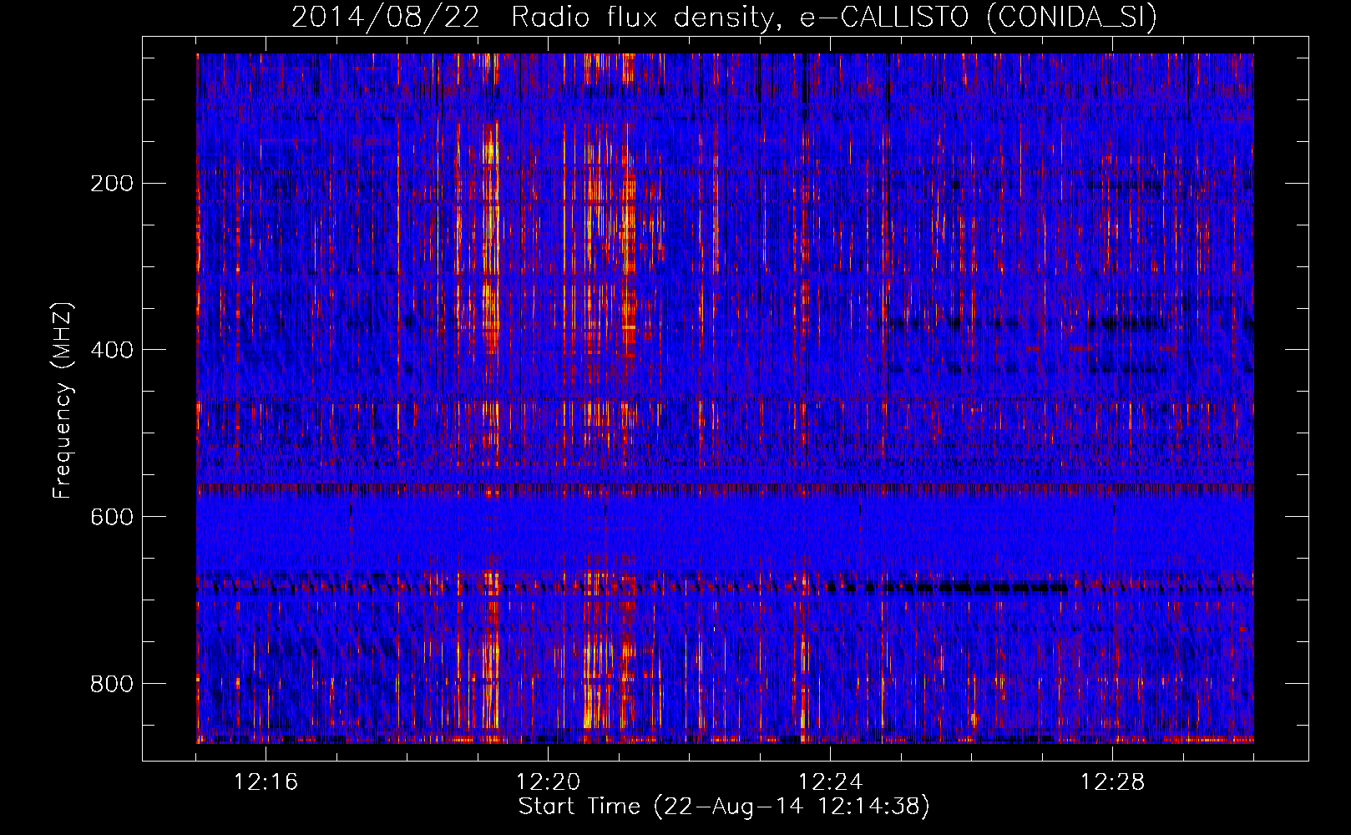This screenshot has height=835, width=1351.
Task: Click the 800 frequency tick label
Action: click(x=112, y=684)
